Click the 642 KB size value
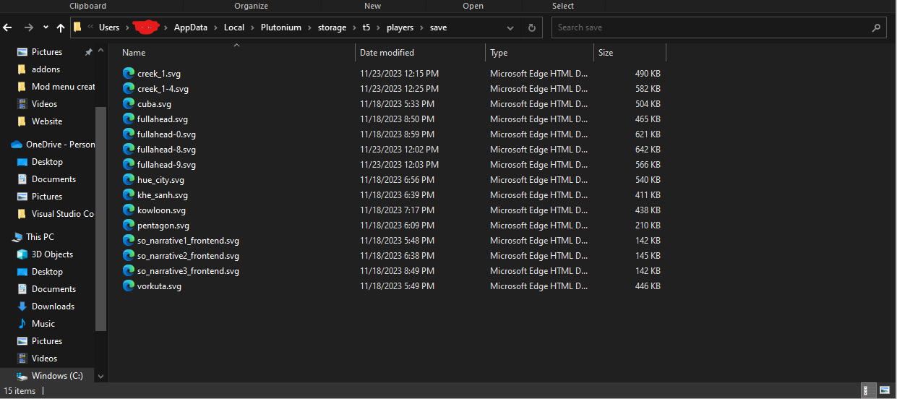897x399 pixels. (x=648, y=149)
